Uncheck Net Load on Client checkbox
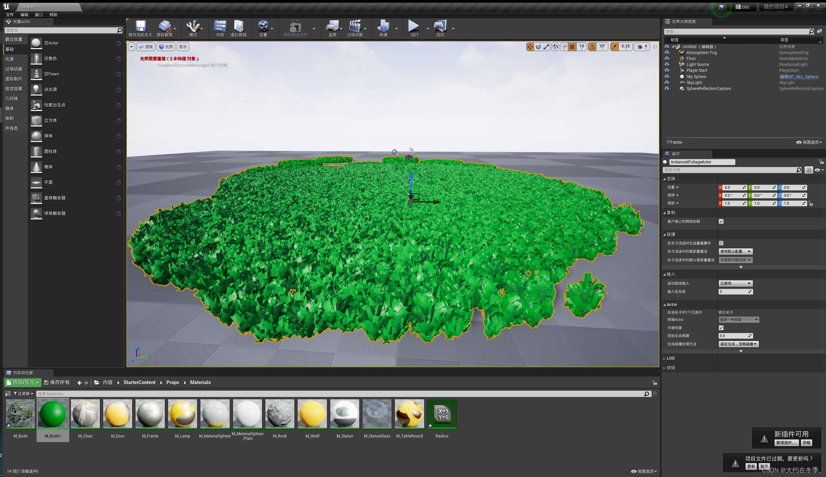 (x=721, y=221)
